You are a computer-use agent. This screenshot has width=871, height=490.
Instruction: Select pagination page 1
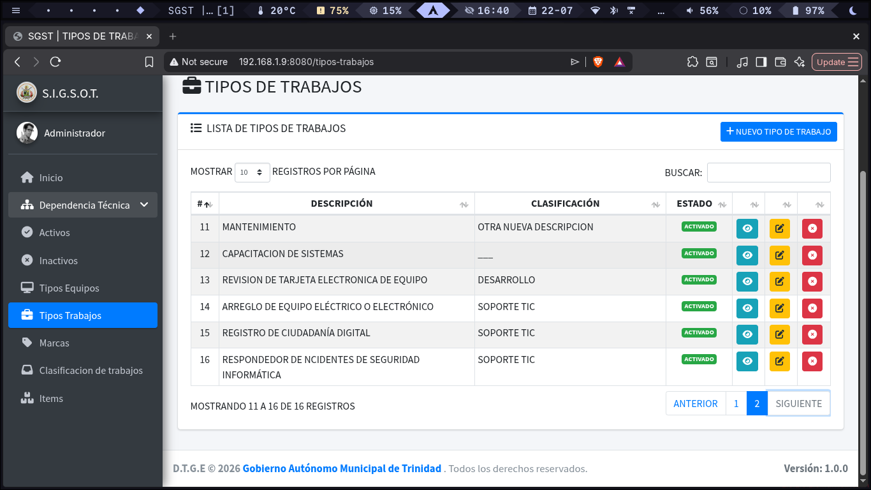coord(736,403)
